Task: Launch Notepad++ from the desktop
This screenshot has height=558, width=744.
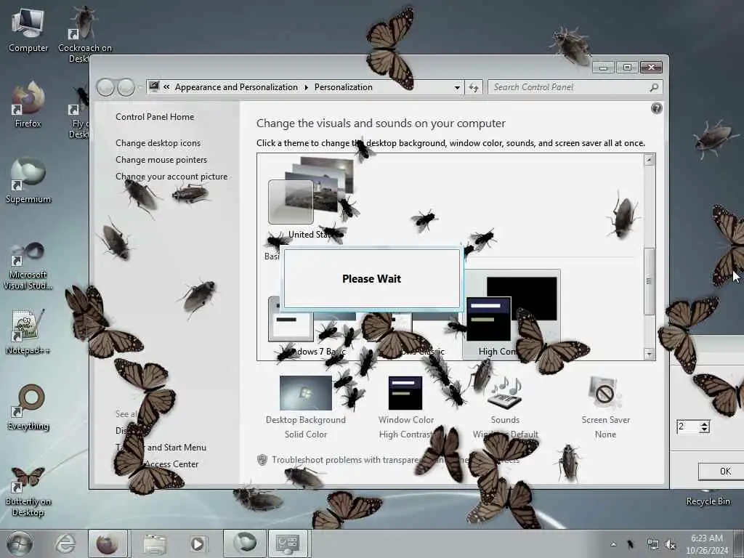Action: tap(28, 331)
